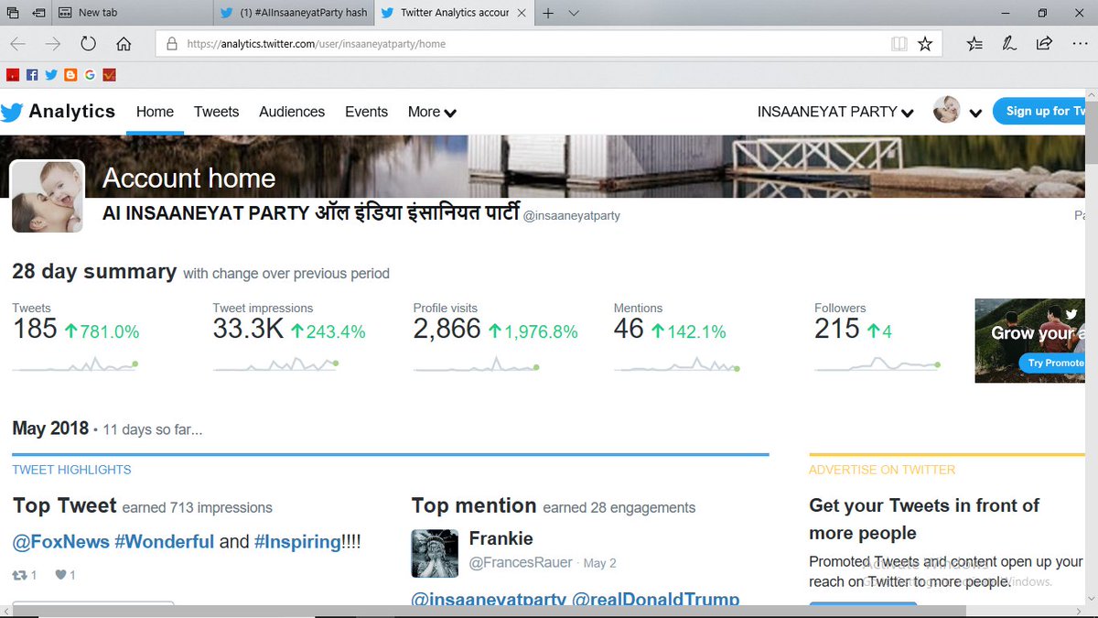Click the profile avatar in navbar

pos(946,110)
